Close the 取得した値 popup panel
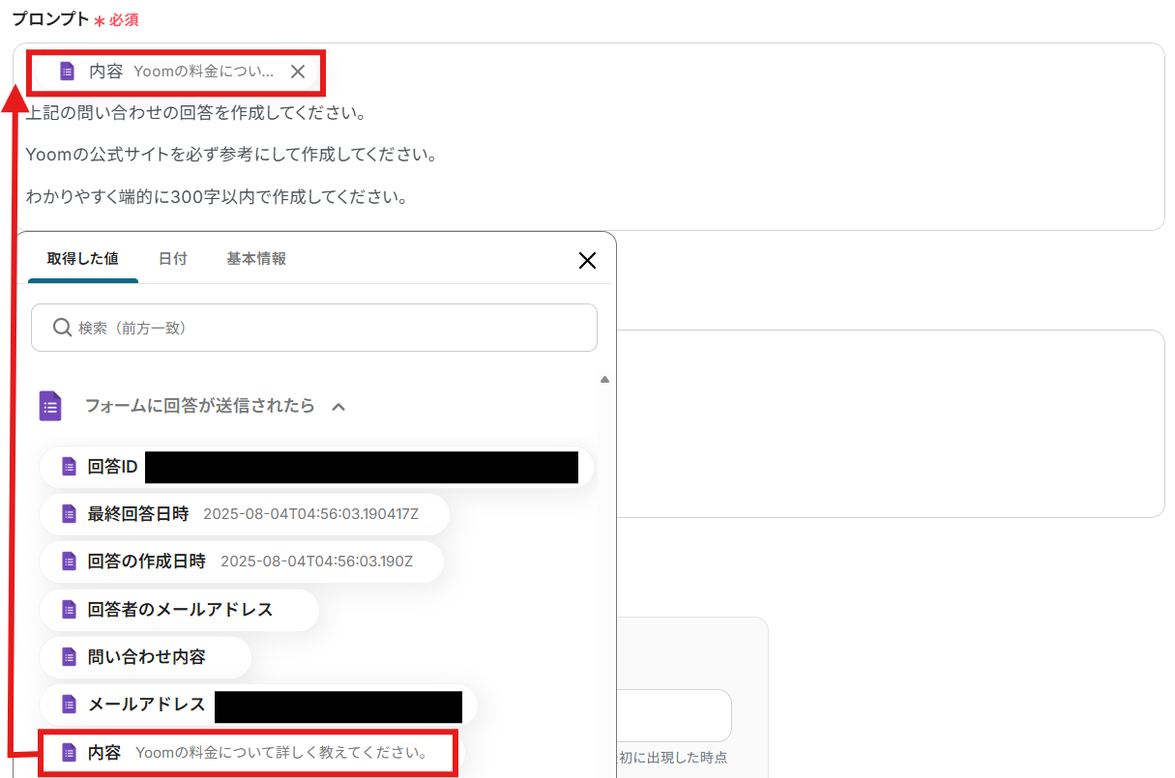1175x778 pixels. [586, 260]
